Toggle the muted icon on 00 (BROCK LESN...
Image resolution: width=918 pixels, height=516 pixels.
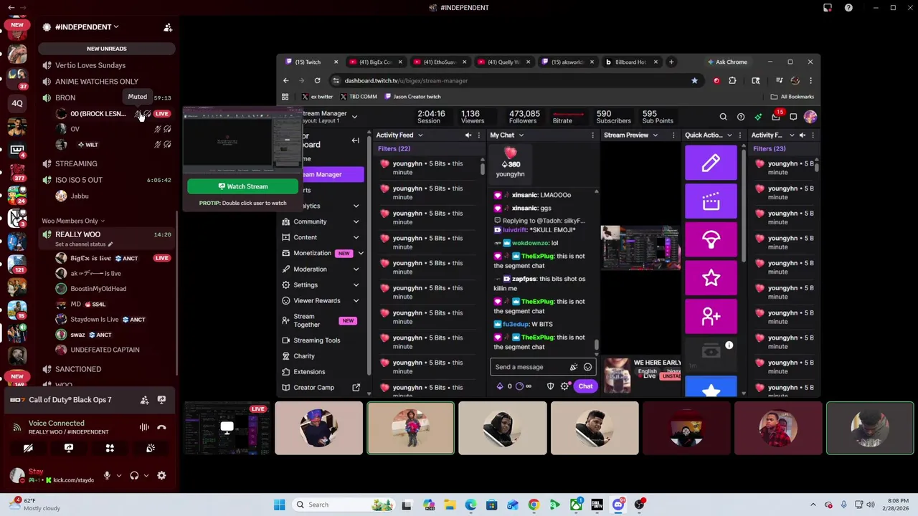[138, 114]
